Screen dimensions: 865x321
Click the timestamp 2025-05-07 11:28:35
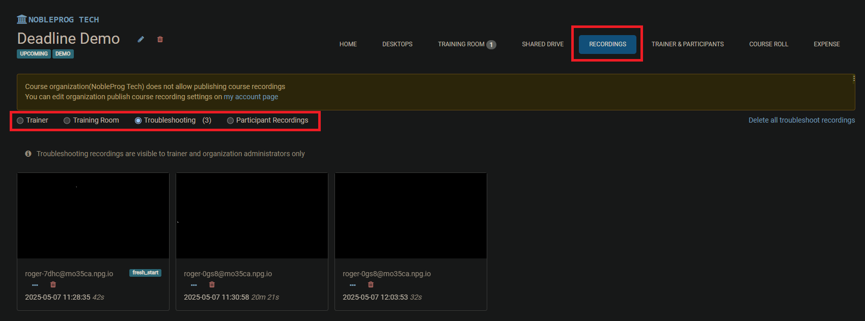point(58,297)
